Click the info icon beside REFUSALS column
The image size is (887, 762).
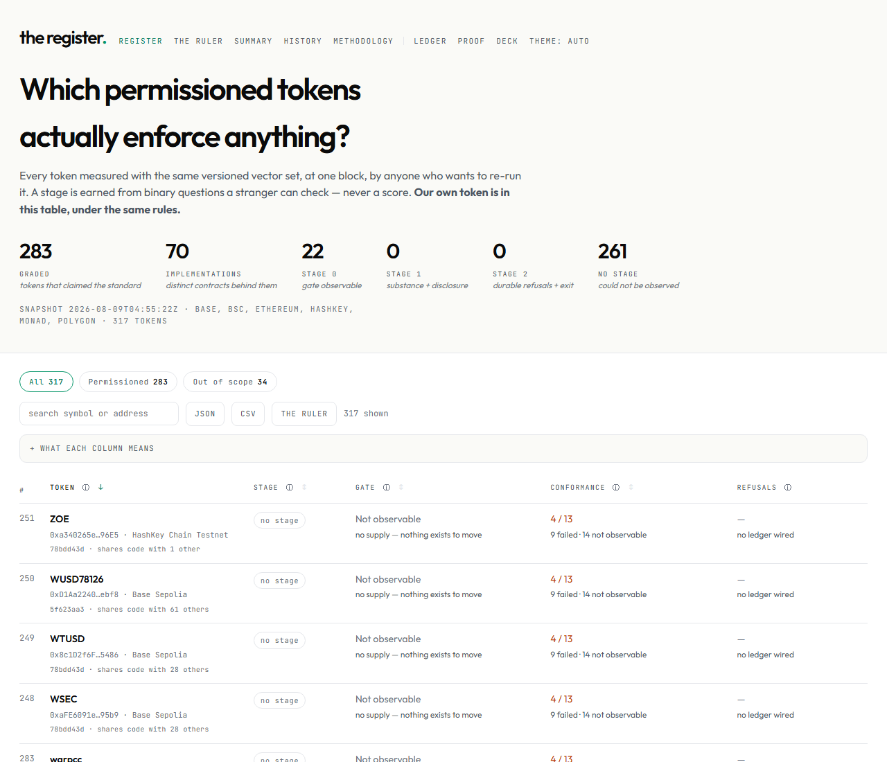(788, 488)
